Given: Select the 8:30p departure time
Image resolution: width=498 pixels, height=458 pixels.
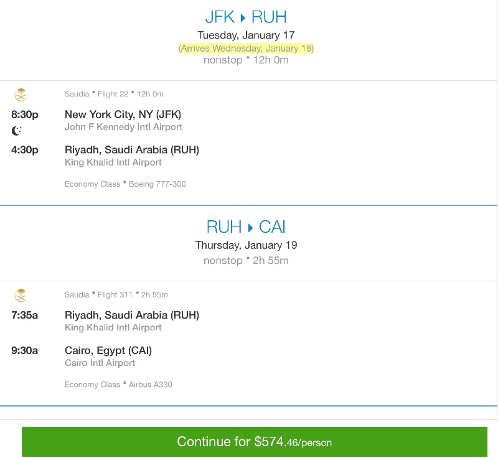Looking at the screenshot, I should 25,115.
